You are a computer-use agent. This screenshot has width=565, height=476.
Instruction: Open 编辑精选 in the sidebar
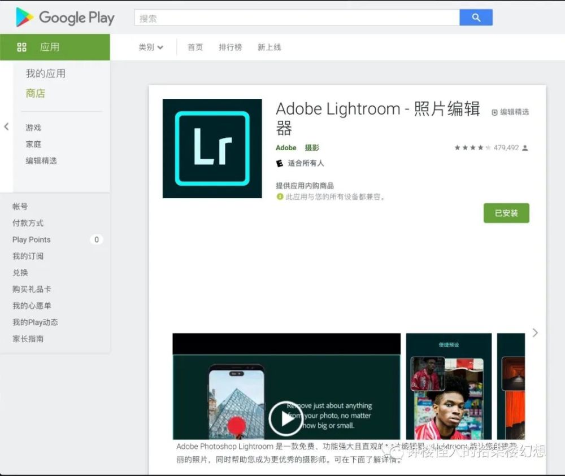[41, 160]
